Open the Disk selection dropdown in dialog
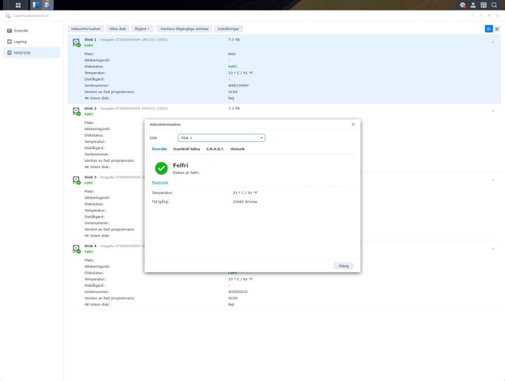Screen dimensions: 505x381 [x=222, y=138]
